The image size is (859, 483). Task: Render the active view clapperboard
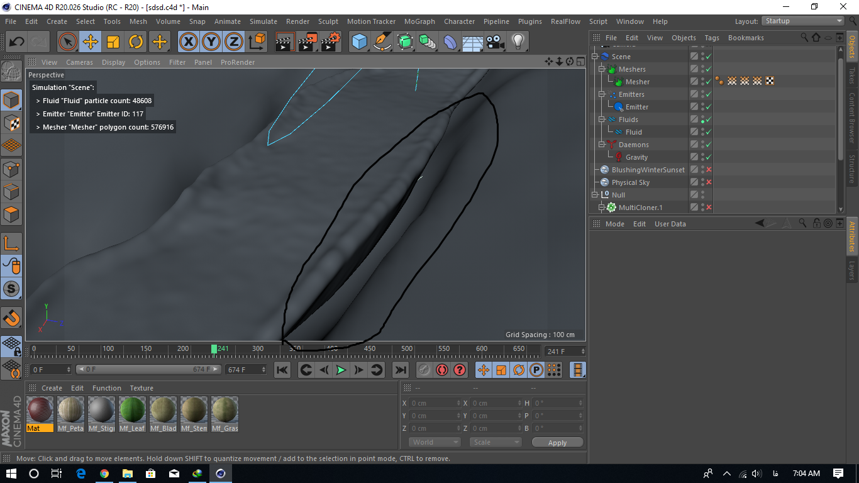[x=285, y=42]
